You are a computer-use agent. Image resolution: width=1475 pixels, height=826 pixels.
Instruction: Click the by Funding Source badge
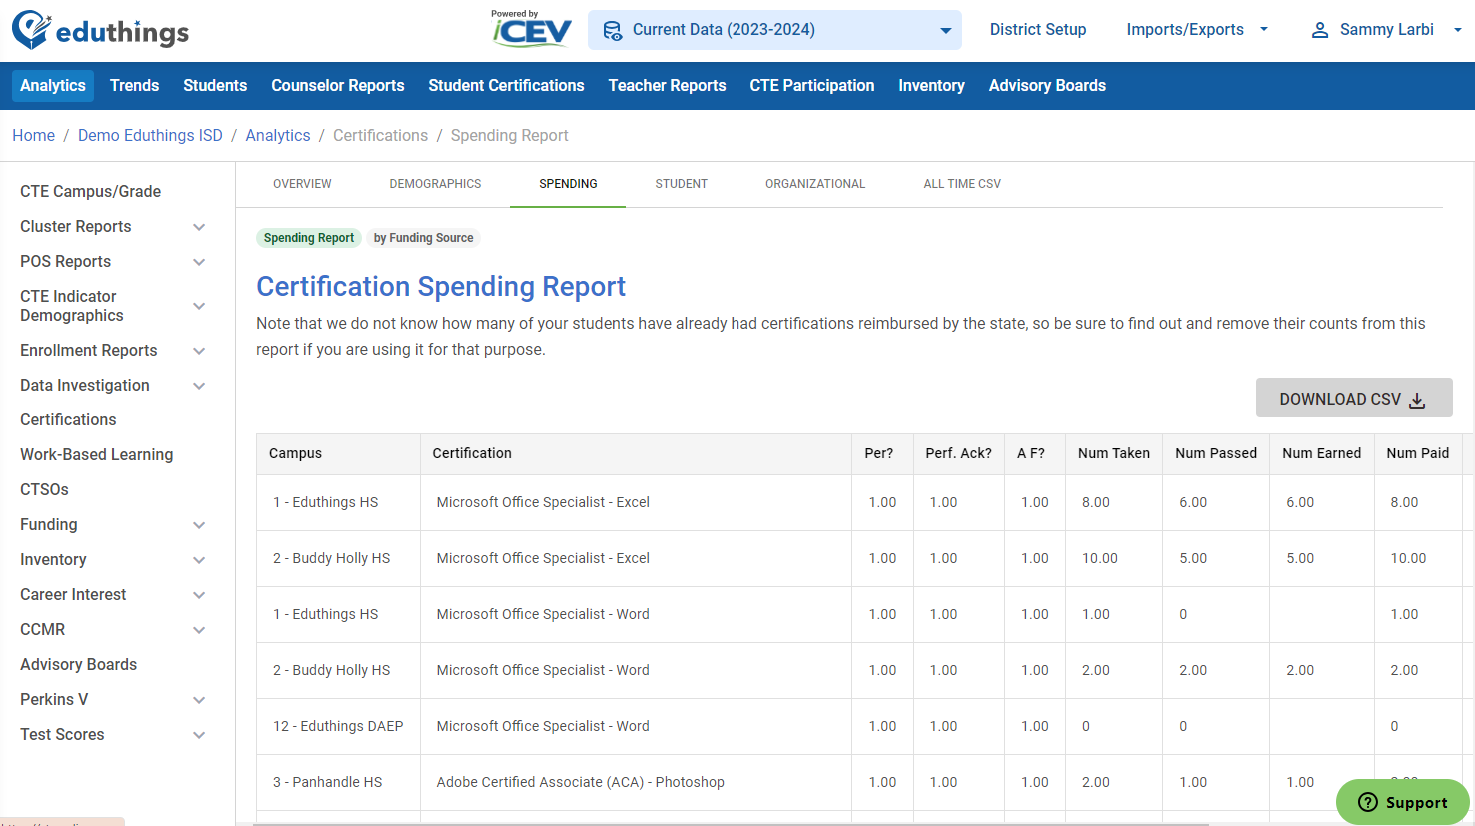point(423,238)
